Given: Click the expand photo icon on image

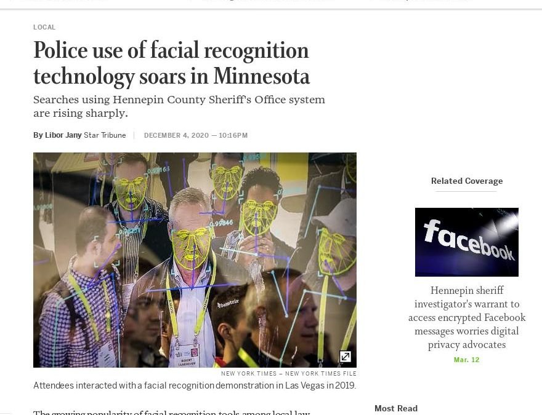Looking at the screenshot, I should click(345, 357).
